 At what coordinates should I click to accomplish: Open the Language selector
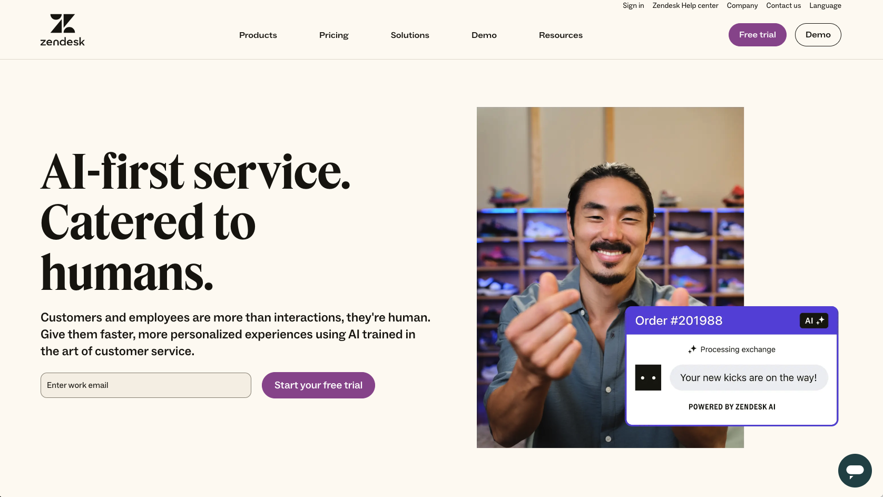[825, 6]
